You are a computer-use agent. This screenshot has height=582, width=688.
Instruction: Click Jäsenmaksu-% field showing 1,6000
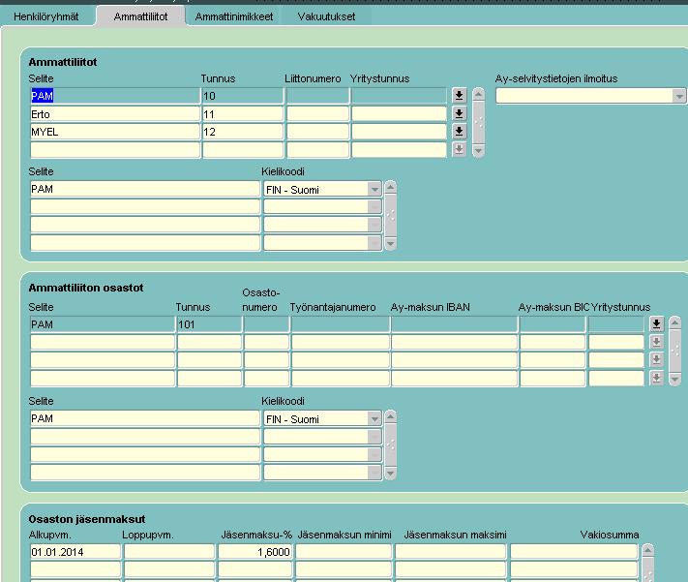click(x=254, y=552)
